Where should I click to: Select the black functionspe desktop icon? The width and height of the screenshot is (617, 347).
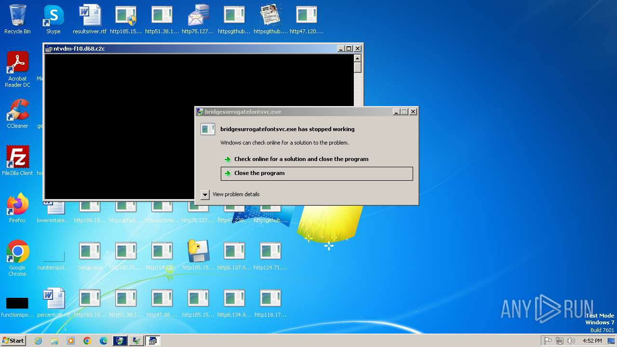coord(17,307)
